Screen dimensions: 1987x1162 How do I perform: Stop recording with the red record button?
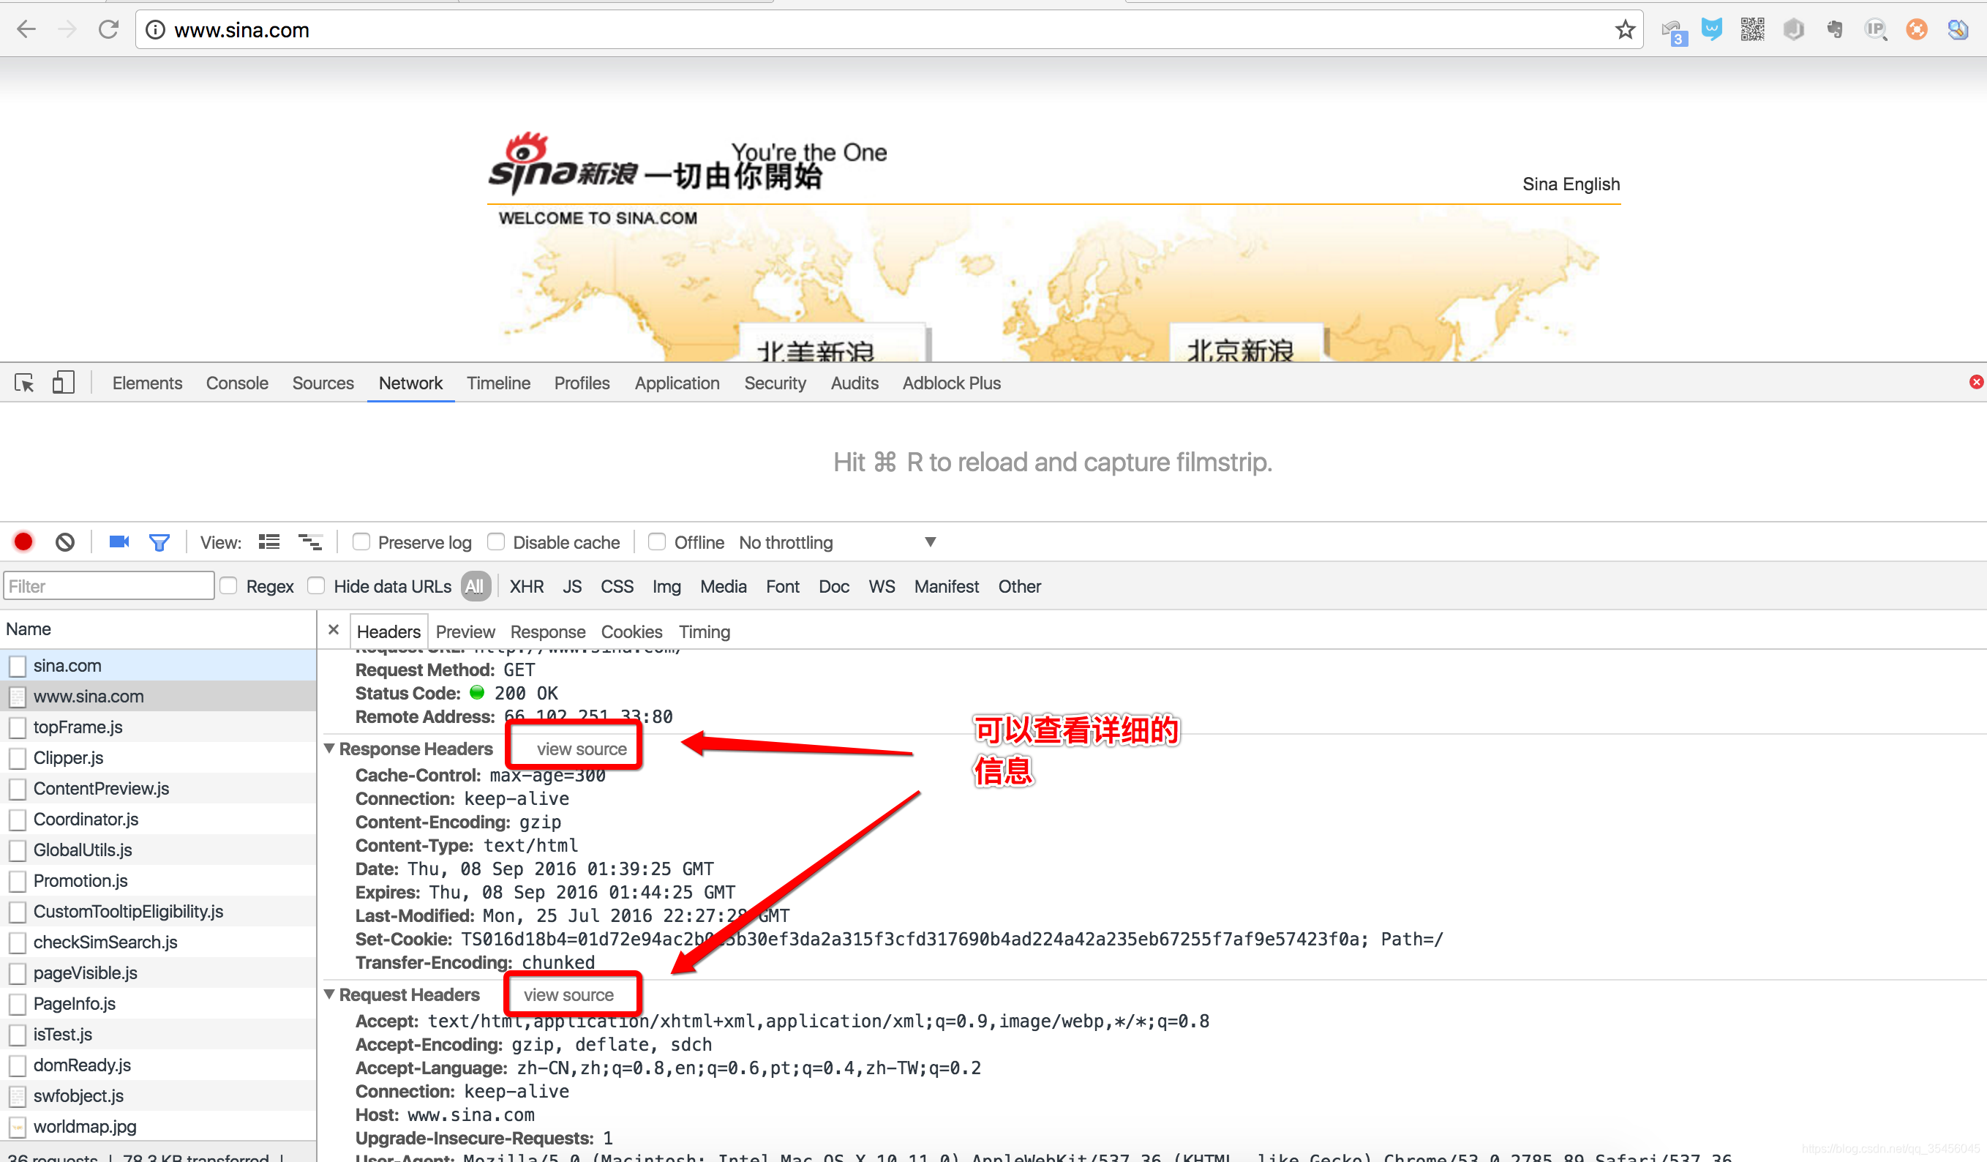pyautogui.click(x=23, y=542)
